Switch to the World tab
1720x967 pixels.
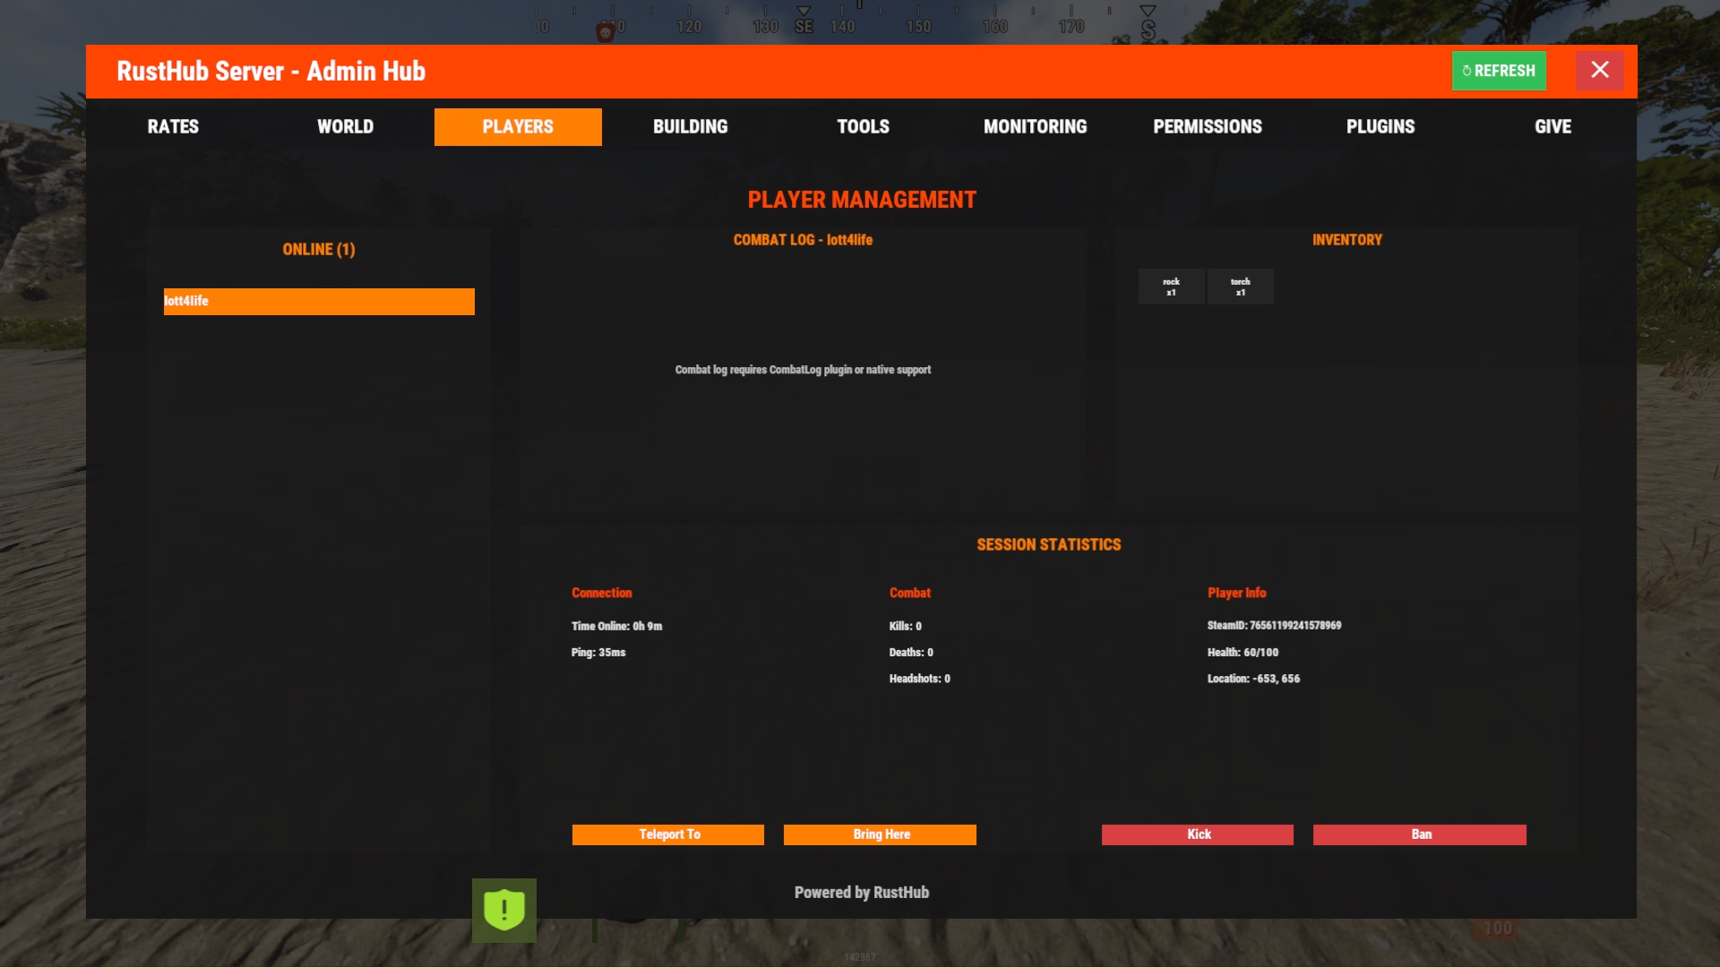click(x=345, y=127)
